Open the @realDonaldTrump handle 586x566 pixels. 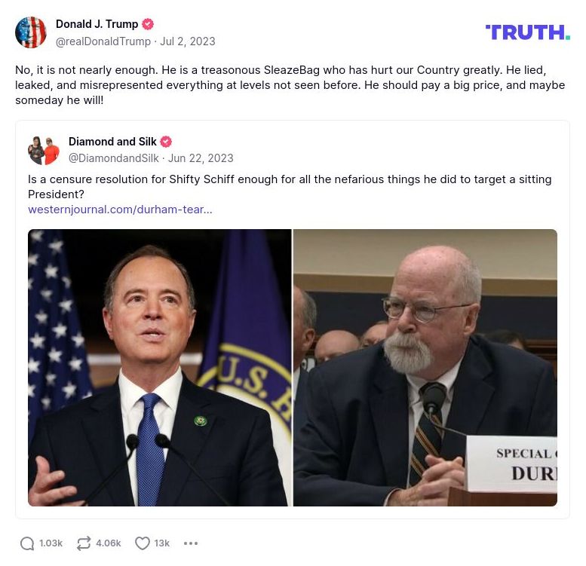click(x=103, y=41)
